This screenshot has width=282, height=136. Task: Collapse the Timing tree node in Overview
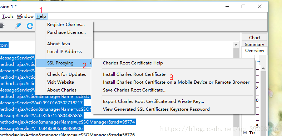click(245, 133)
